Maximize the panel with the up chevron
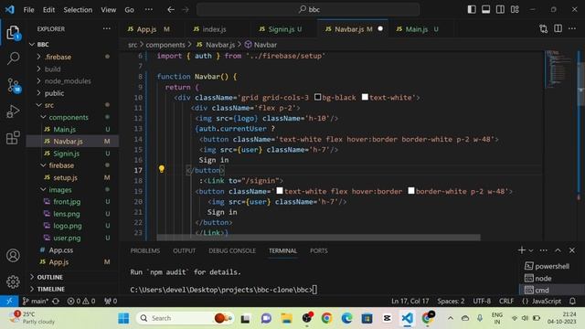585x329 pixels. click(x=558, y=250)
